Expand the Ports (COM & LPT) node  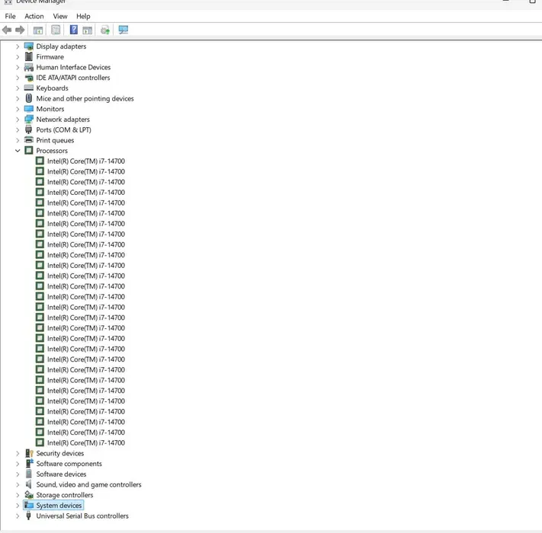(x=18, y=129)
